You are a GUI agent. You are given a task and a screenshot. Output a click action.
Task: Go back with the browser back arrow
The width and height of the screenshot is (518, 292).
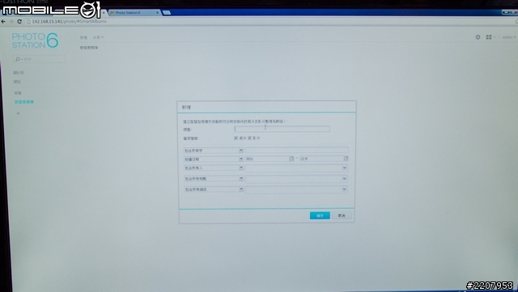[x=3, y=22]
